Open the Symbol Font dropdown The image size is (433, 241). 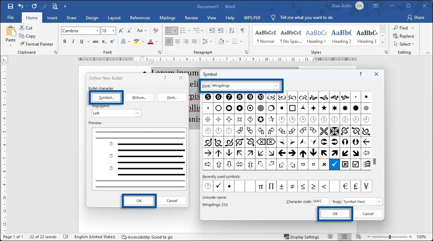pyautogui.click(x=276, y=86)
